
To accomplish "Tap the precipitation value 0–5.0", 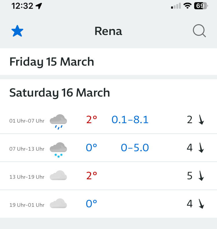I will point(135,148).
